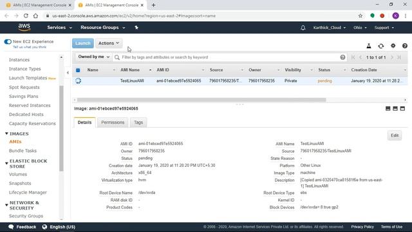Viewport: 412px width, 232px height.
Task: Click Tell us what you think link
Action: 30,47
